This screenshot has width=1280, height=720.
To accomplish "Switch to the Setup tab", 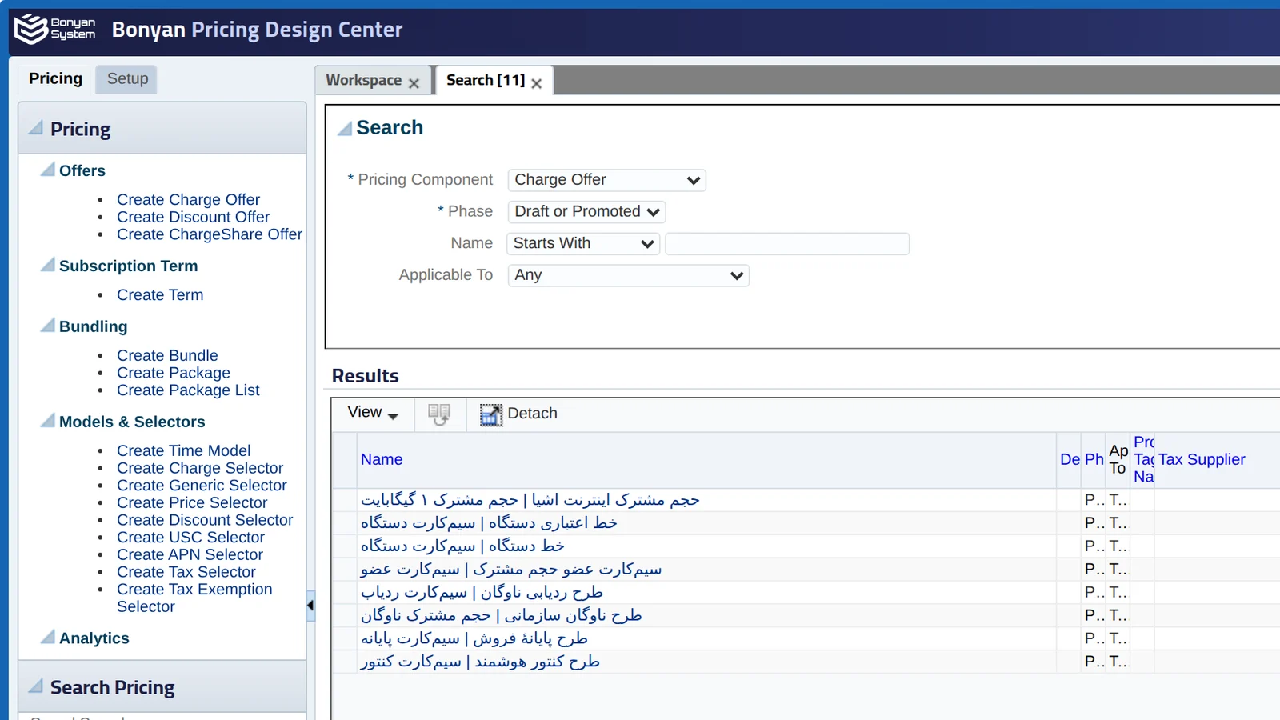I will (127, 78).
